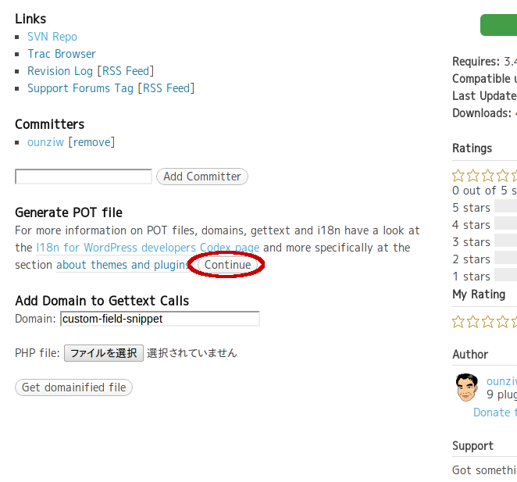Screen dimensions: 517x482
Task: Click the Domain field containing custom-field-snippet
Action: click(x=160, y=319)
